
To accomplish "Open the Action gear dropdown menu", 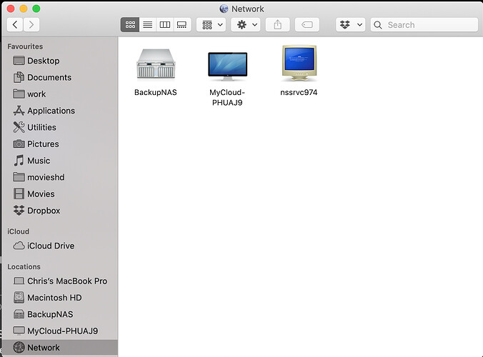I will coord(246,24).
